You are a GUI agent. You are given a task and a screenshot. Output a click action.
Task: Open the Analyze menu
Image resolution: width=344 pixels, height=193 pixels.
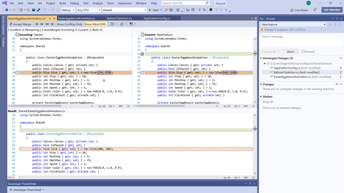click(x=98, y=3)
